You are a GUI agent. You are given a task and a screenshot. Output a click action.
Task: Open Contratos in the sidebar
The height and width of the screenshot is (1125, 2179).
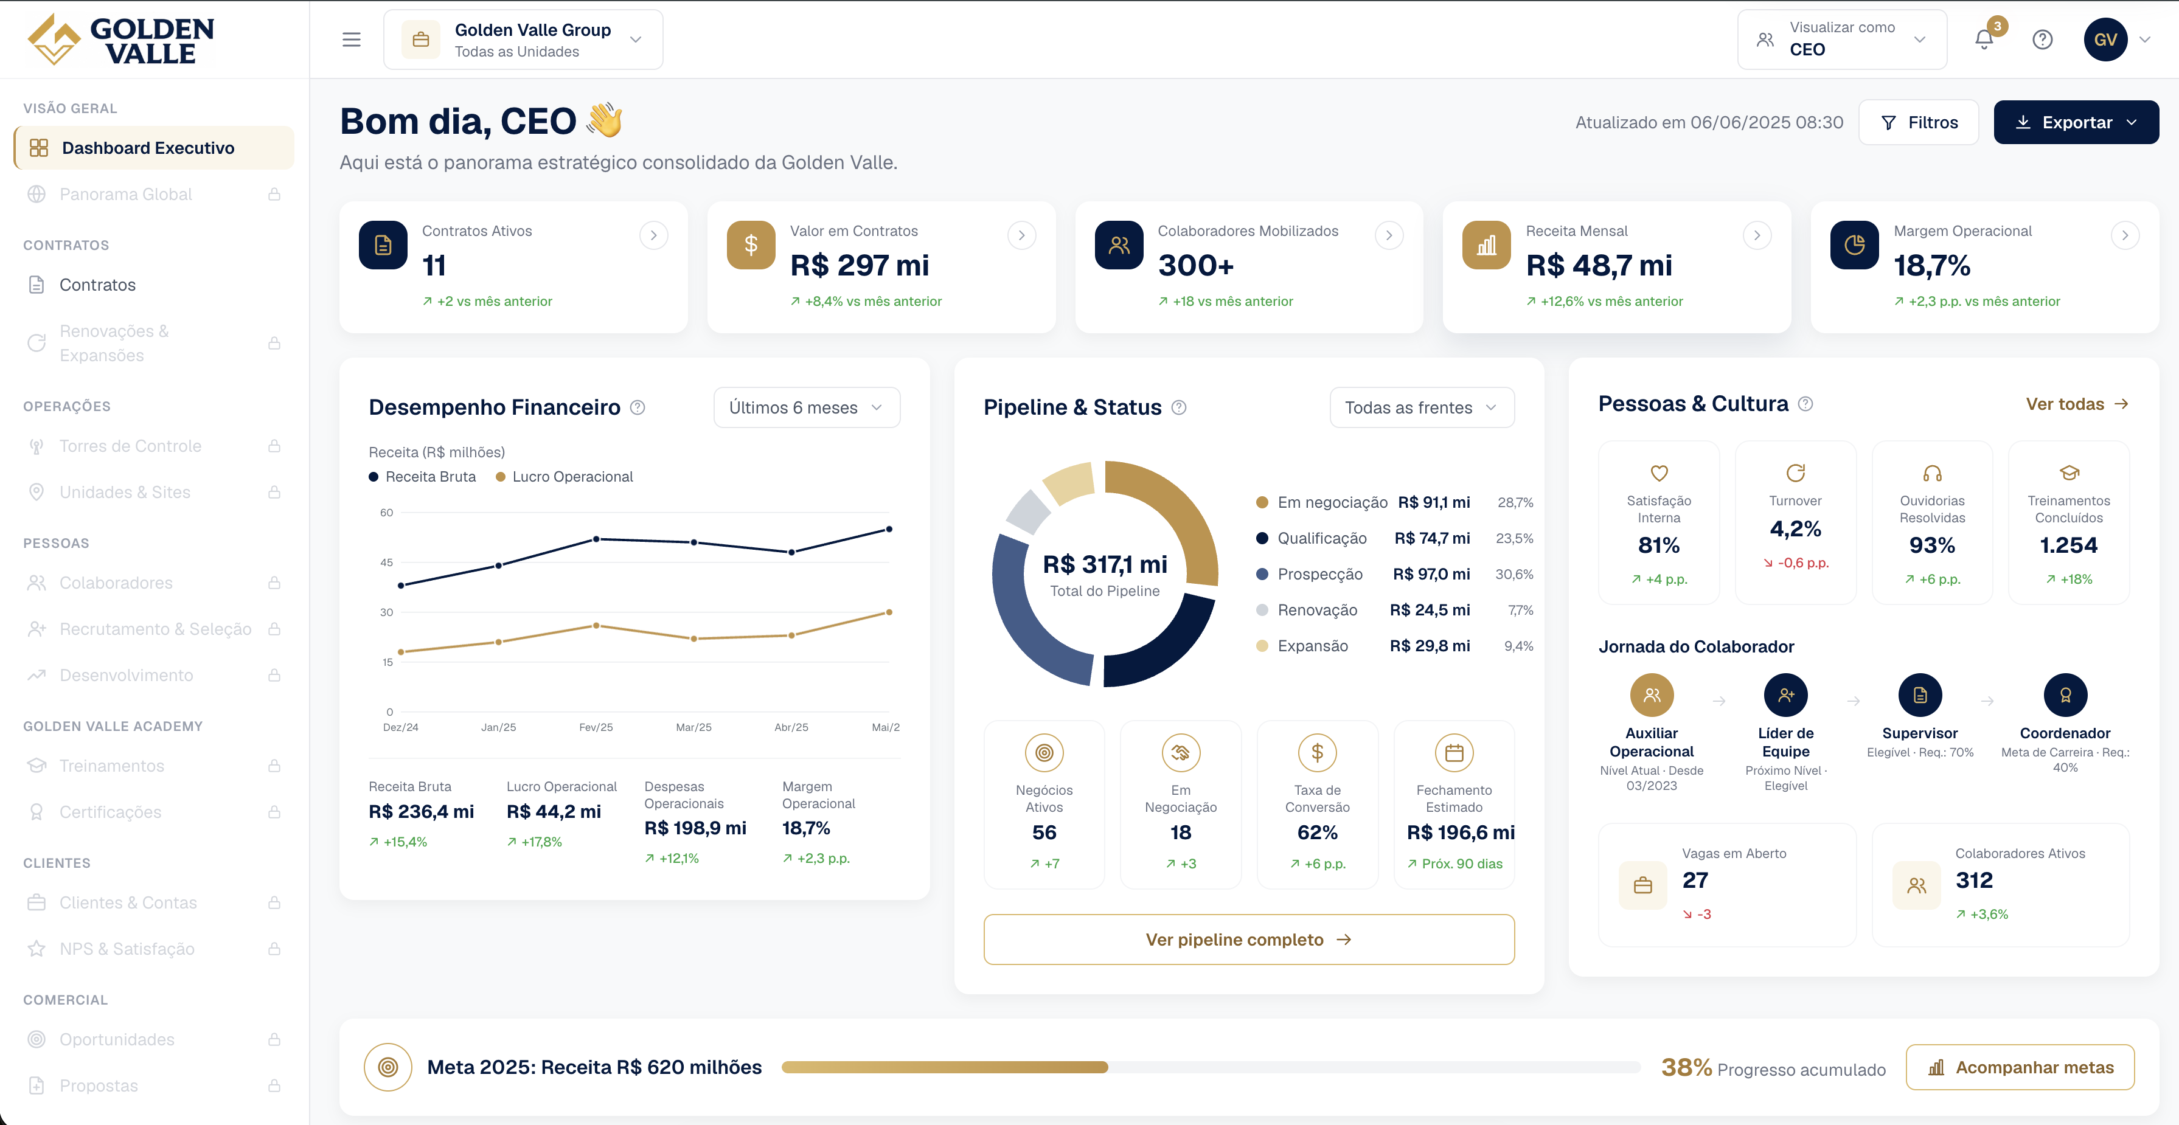pos(155,285)
